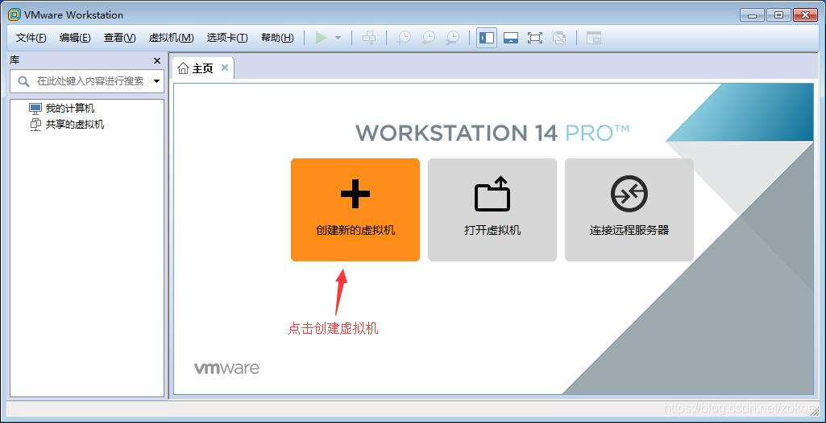Open the library search dropdown arrow
The width and height of the screenshot is (826, 423).
pos(156,81)
